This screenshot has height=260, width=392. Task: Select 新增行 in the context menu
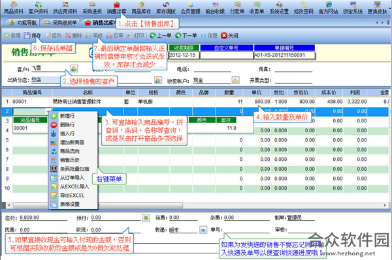67,116
